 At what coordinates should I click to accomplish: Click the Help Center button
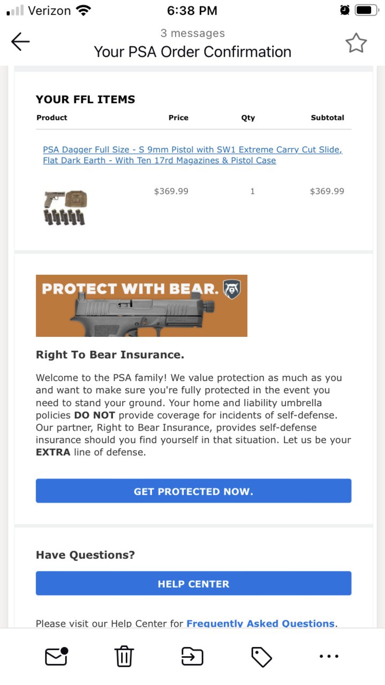tap(193, 584)
